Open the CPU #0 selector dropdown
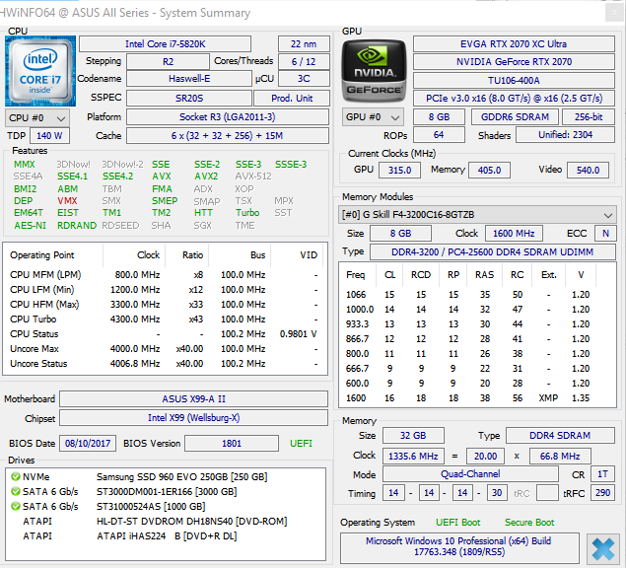The height and width of the screenshot is (568, 626). coord(37,118)
